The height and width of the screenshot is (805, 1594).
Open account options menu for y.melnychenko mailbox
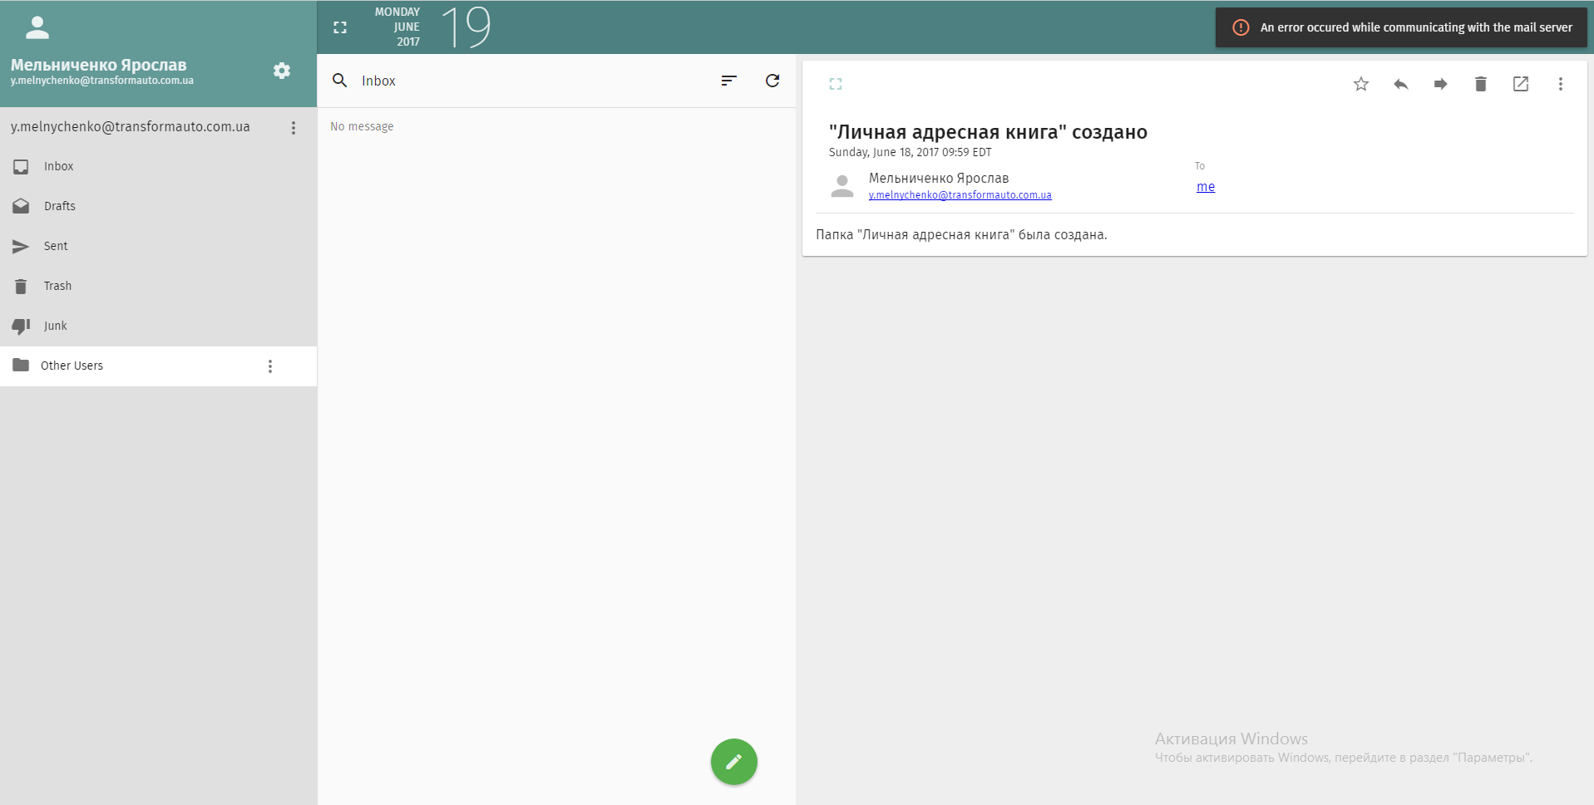(294, 128)
